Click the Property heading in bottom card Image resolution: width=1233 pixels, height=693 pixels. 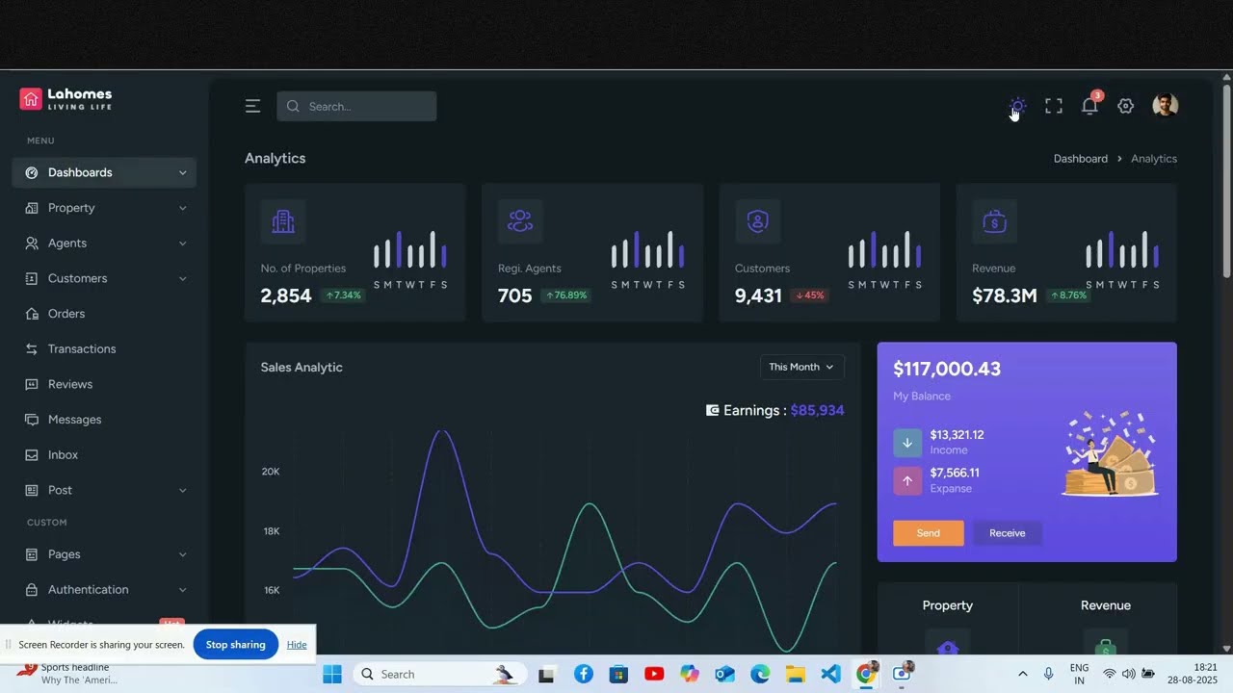pos(948,605)
